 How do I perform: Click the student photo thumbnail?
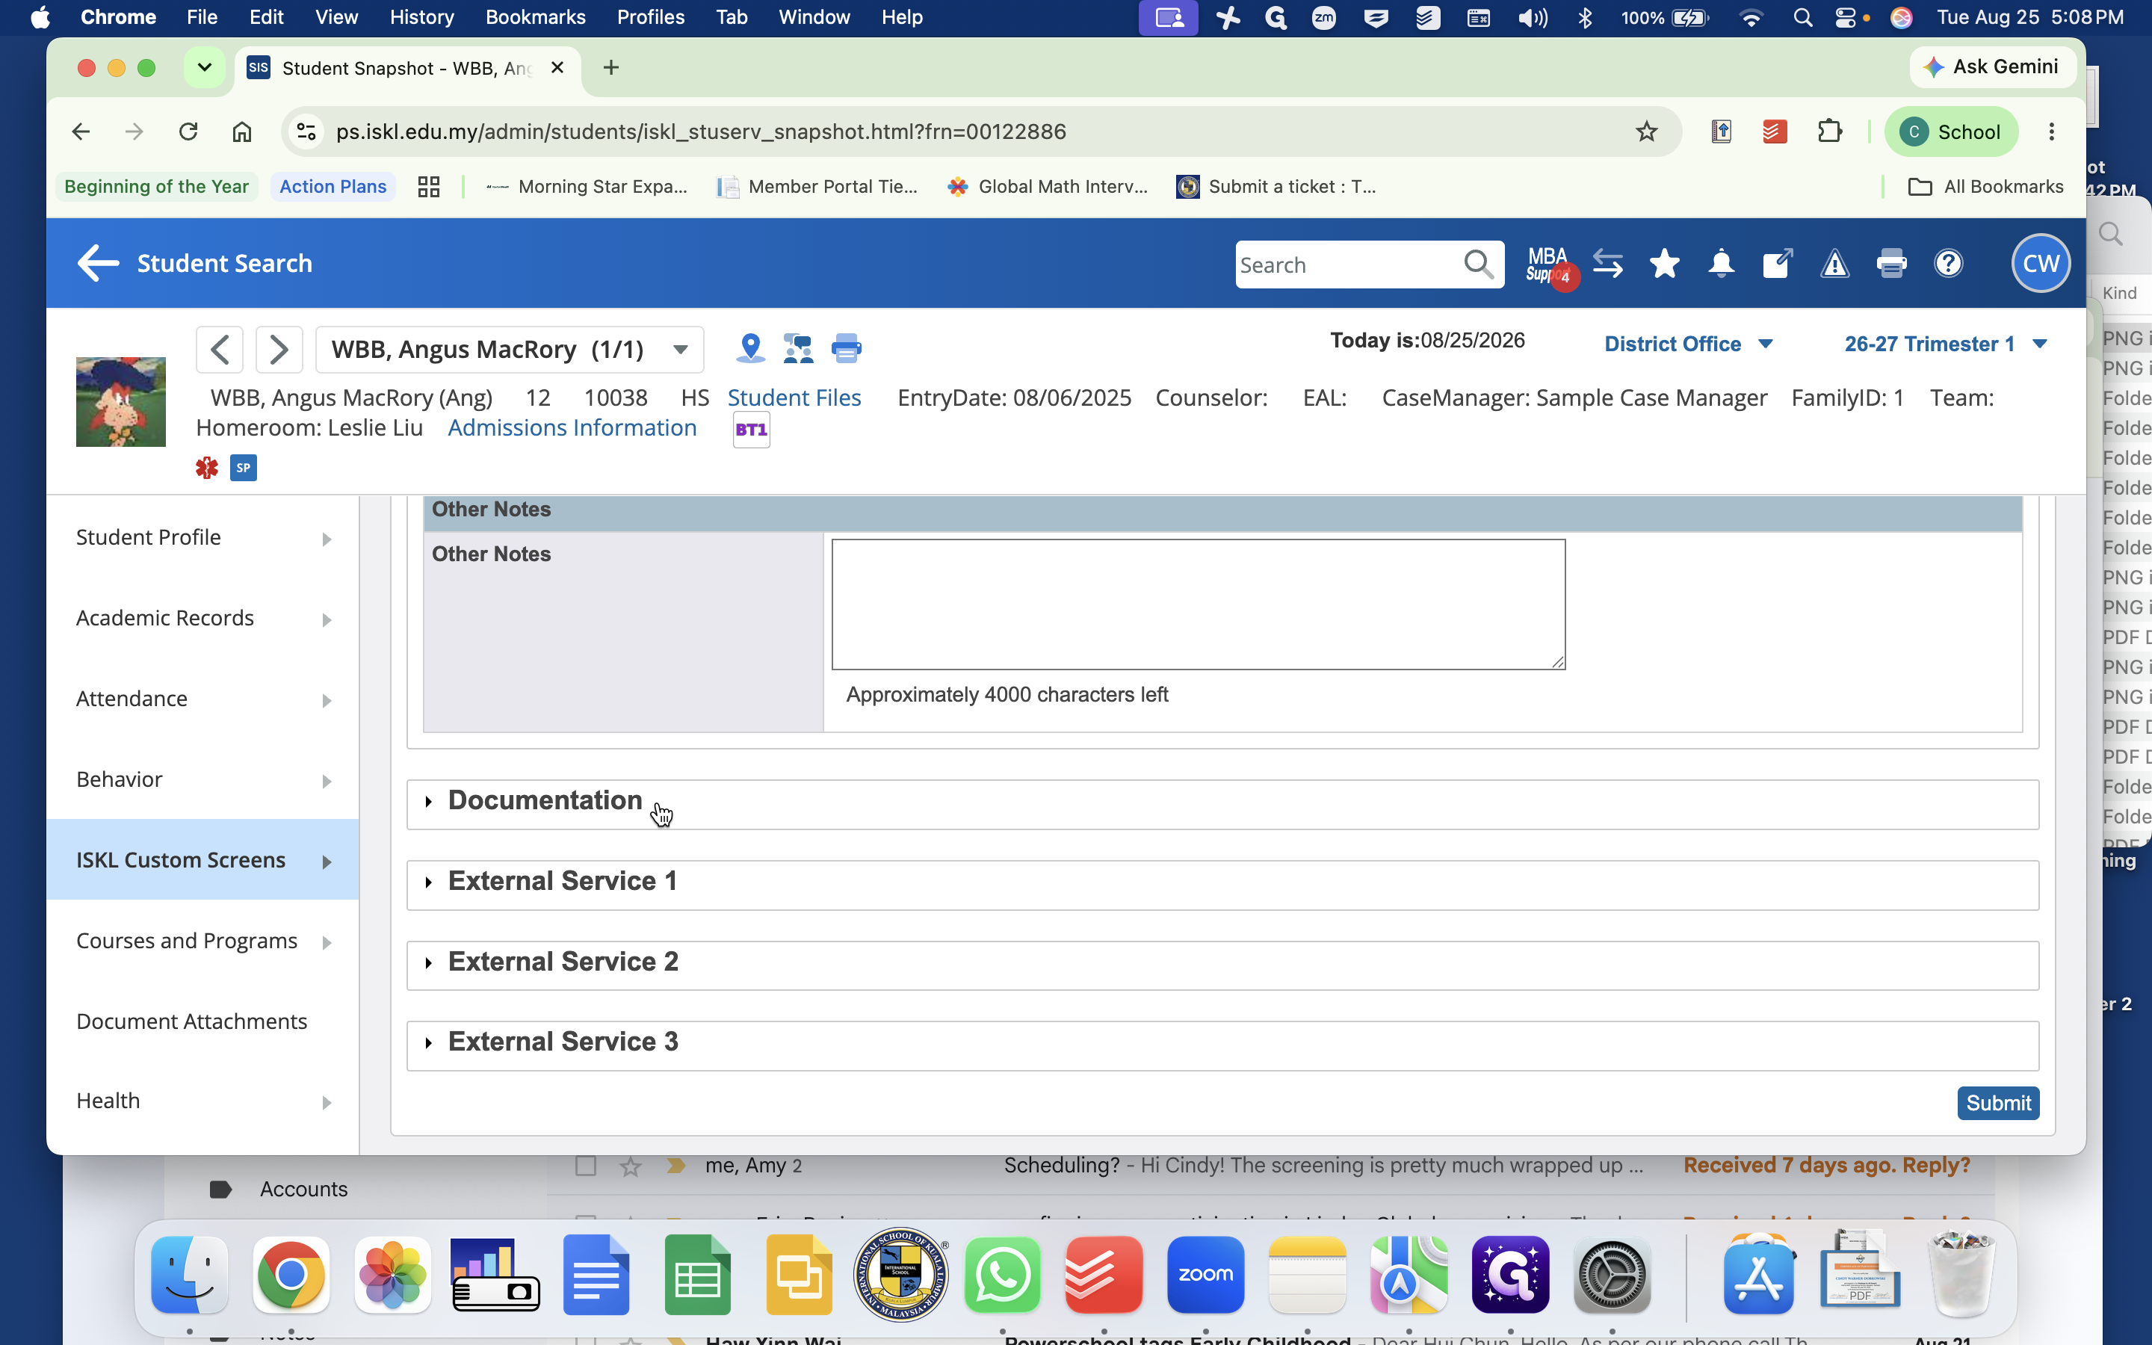tap(121, 402)
